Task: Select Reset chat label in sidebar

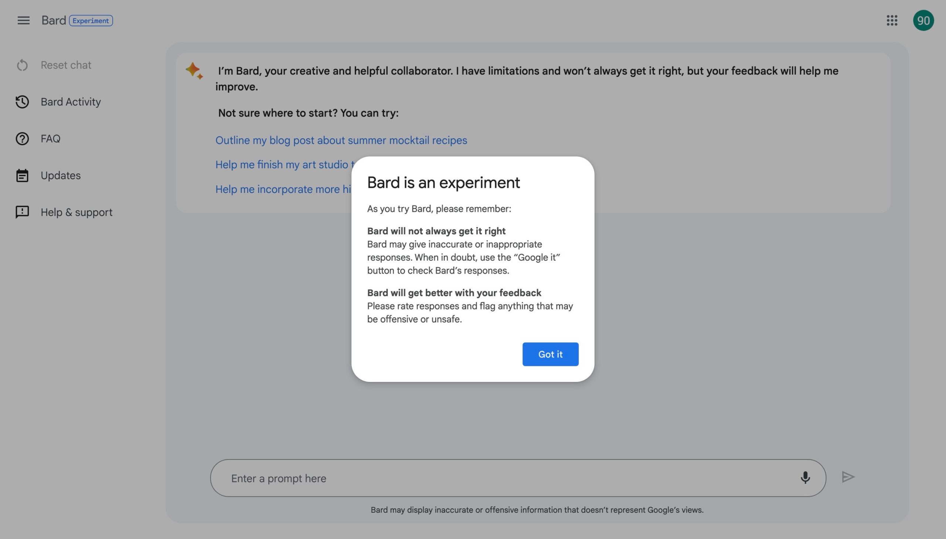Action: tap(66, 65)
